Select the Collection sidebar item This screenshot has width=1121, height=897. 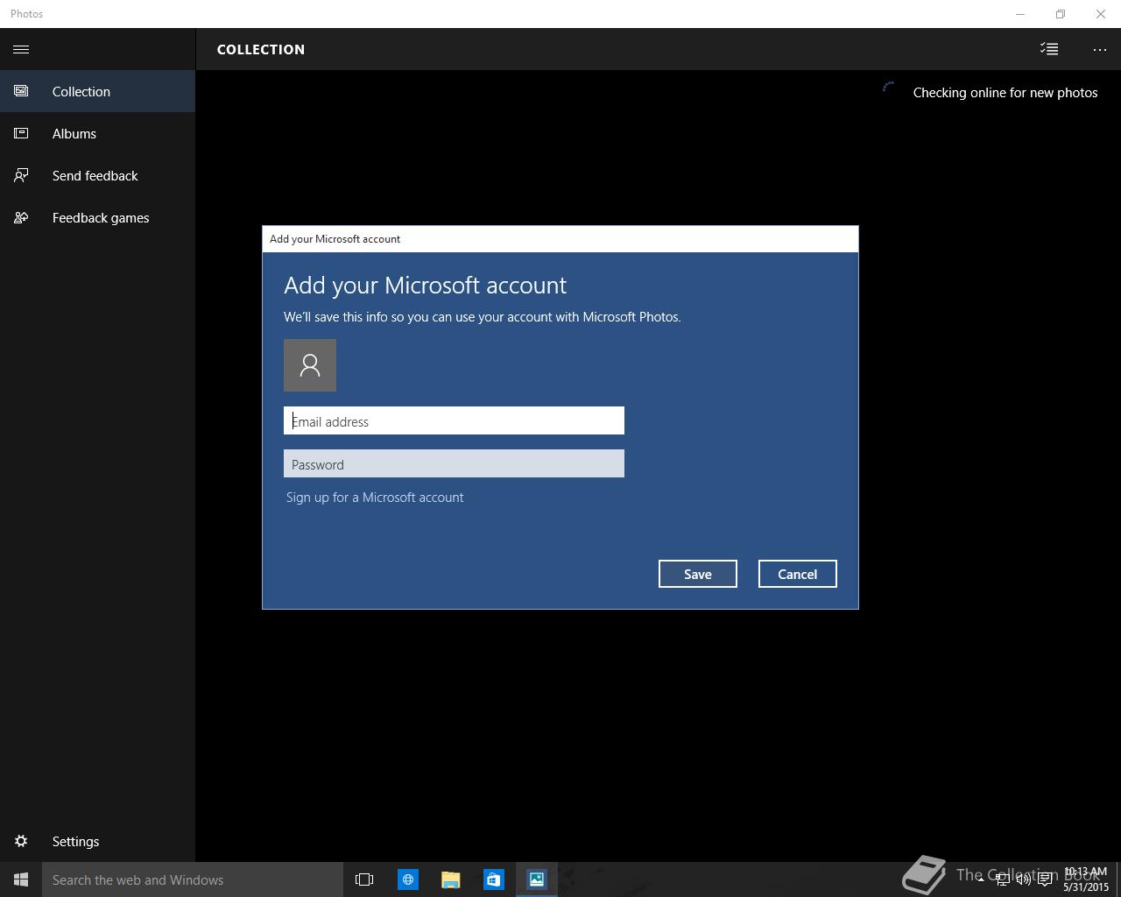coord(97,91)
